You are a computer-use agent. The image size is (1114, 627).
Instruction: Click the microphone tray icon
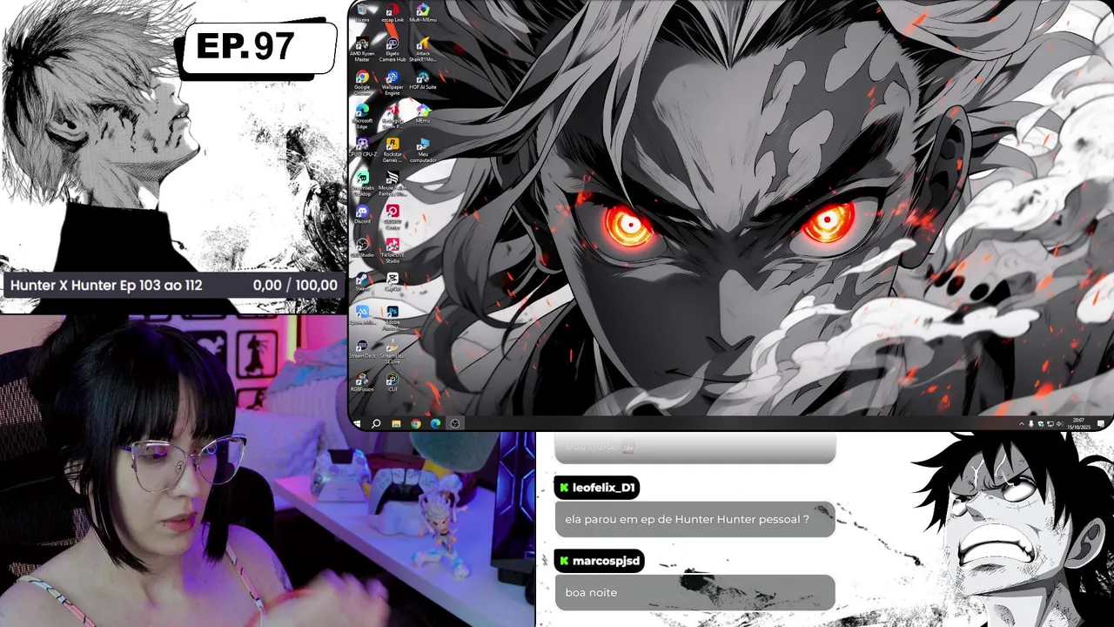point(1031,424)
